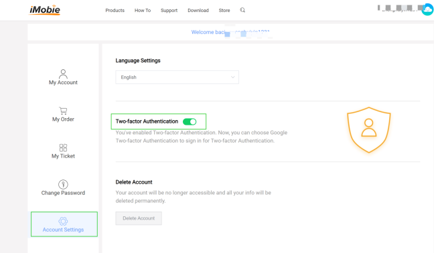Open My Account label in sidebar
This screenshot has height=253, width=436.
tap(63, 83)
